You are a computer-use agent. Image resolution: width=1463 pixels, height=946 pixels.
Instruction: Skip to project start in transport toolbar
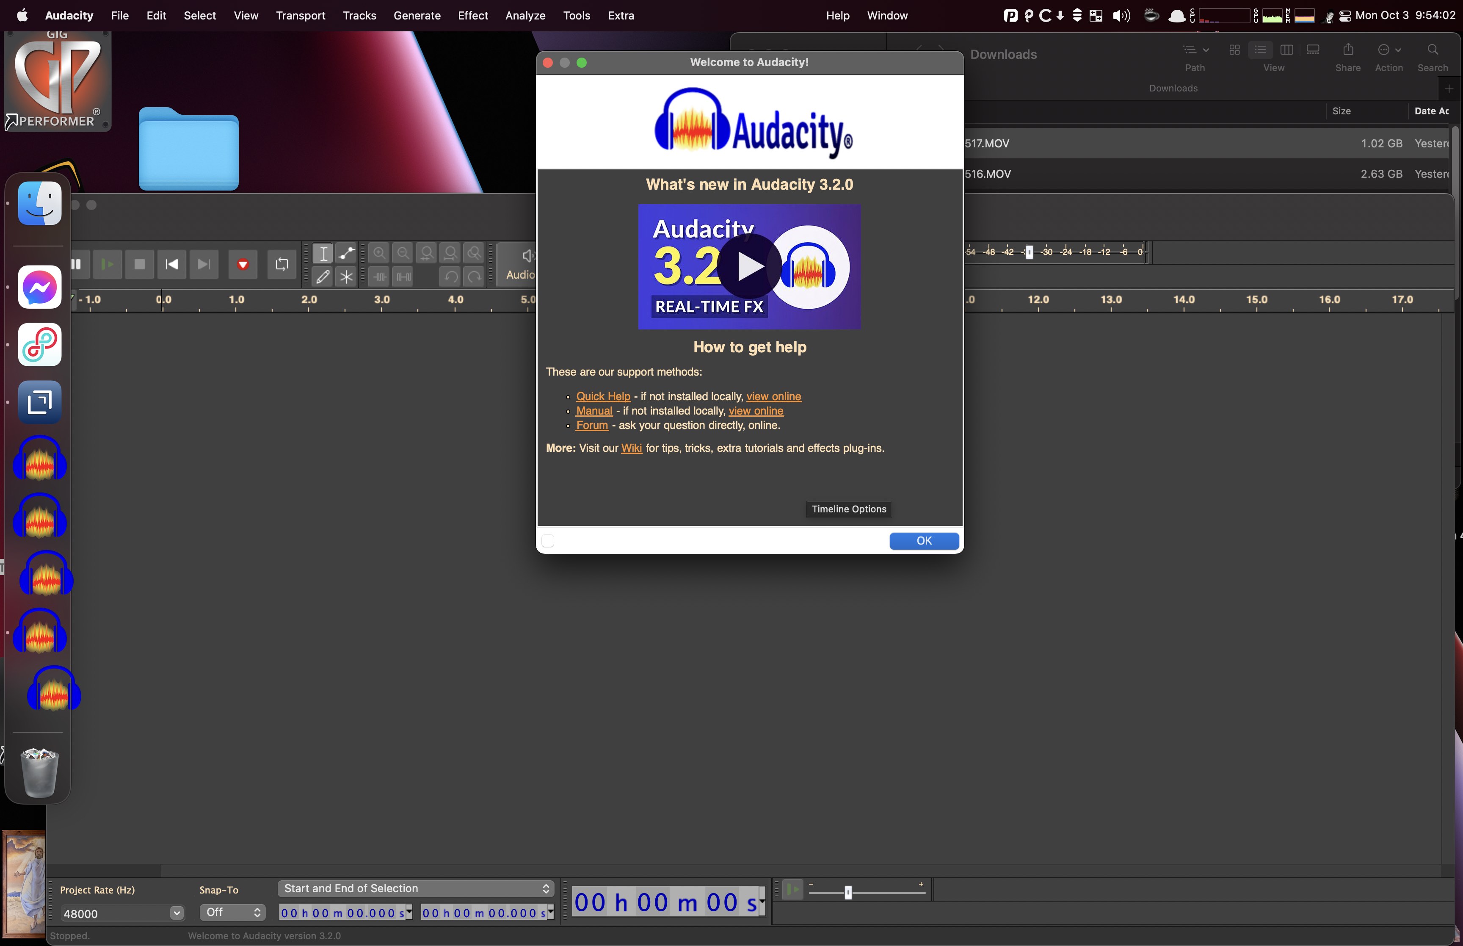pyautogui.click(x=171, y=263)
